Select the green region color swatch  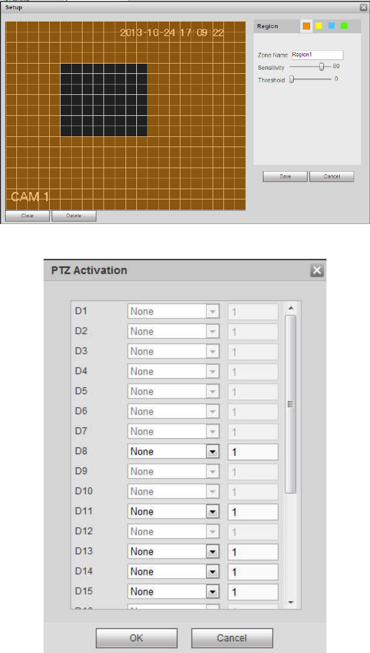[x=344, y=26]
